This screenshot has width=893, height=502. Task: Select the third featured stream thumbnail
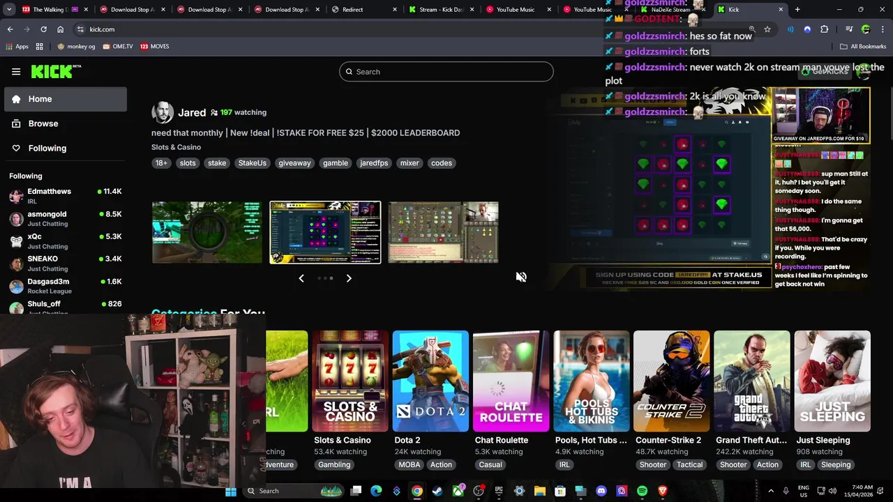[x=443, y=233]
